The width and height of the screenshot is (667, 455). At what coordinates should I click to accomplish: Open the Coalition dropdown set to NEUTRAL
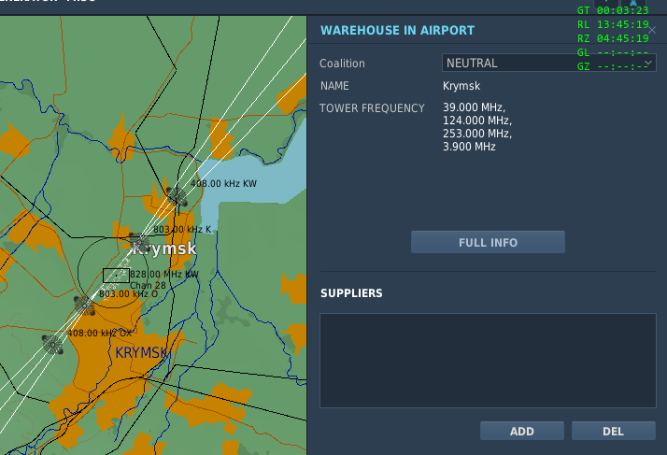pos(548,63)
